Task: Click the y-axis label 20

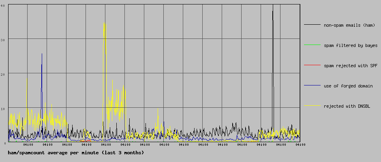Action: tap(3, 74)
